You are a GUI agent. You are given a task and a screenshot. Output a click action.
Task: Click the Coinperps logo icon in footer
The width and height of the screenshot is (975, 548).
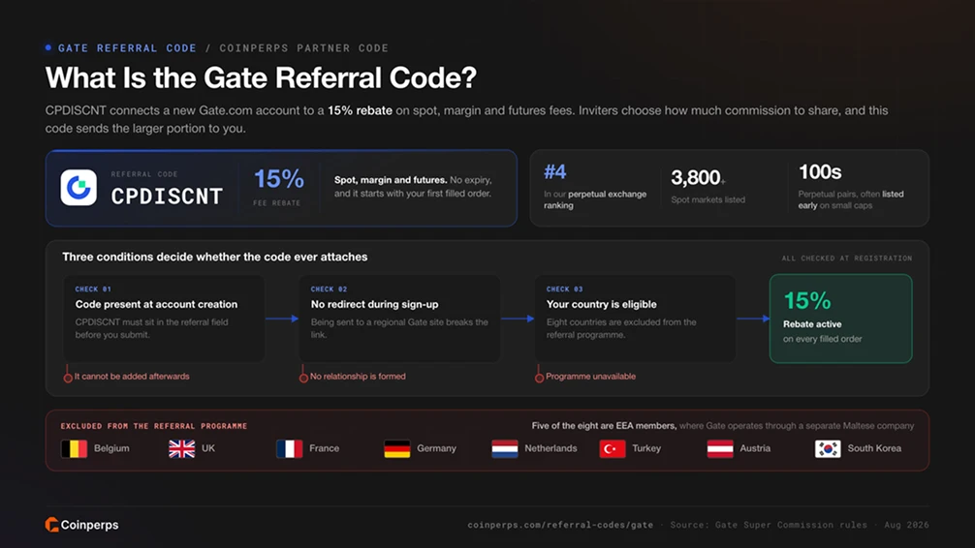pos(51,525)
